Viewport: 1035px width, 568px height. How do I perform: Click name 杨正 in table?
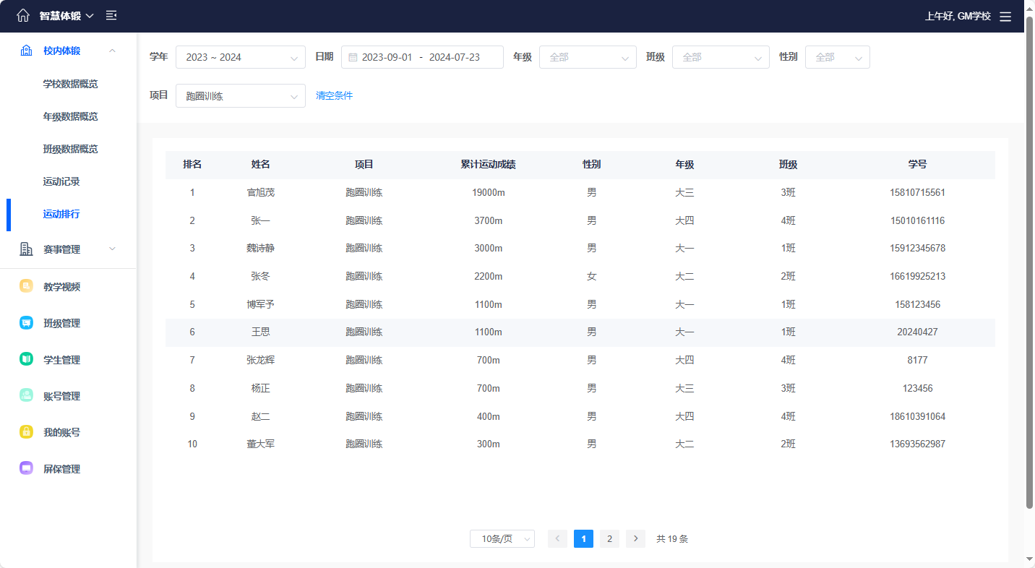(x=261, y=388)
